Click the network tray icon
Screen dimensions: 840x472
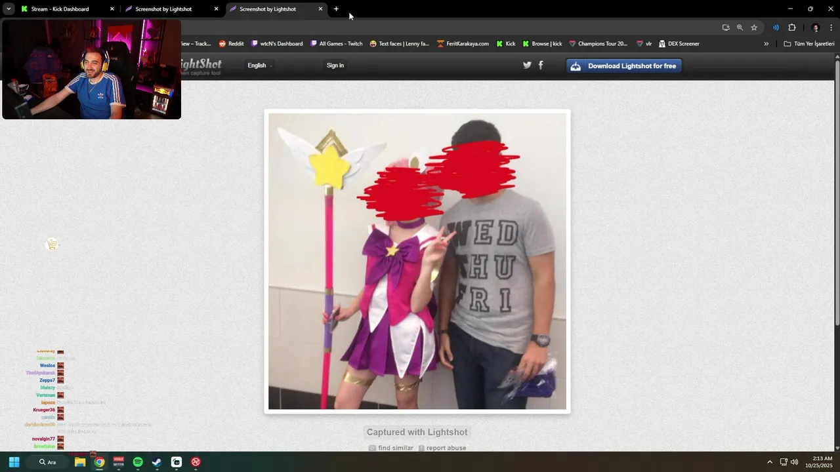pos(784,462)
